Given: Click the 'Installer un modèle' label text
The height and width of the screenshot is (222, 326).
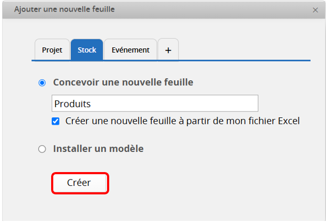Looking at the screenshot, I should point(98,149).
